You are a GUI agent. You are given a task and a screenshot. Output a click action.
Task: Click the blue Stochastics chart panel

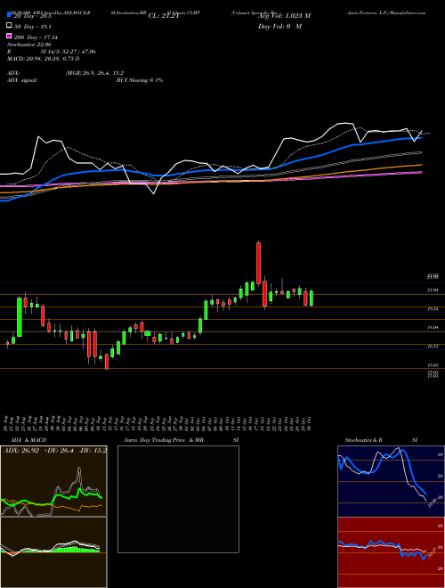391,481
